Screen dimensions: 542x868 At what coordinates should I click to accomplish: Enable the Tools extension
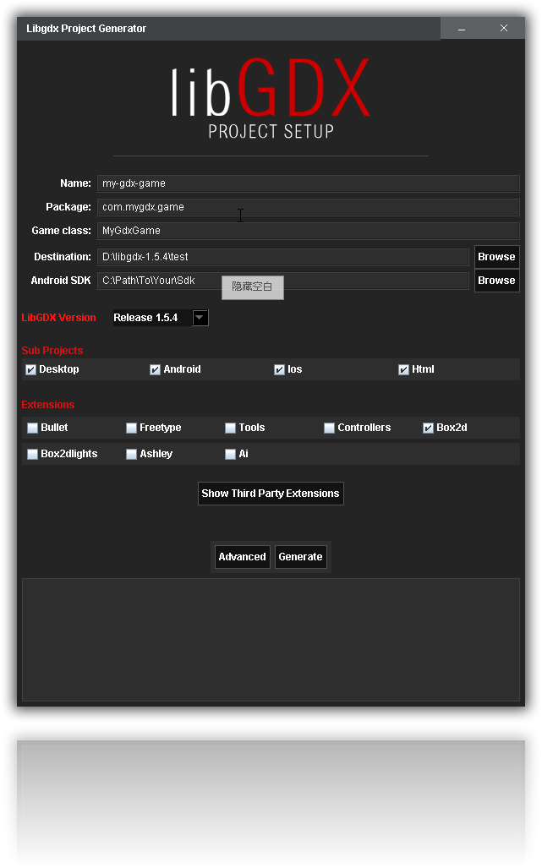[230, 428]
